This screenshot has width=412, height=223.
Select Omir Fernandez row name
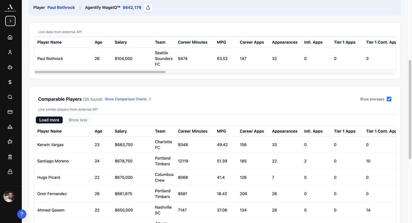(x=52, y=194)
